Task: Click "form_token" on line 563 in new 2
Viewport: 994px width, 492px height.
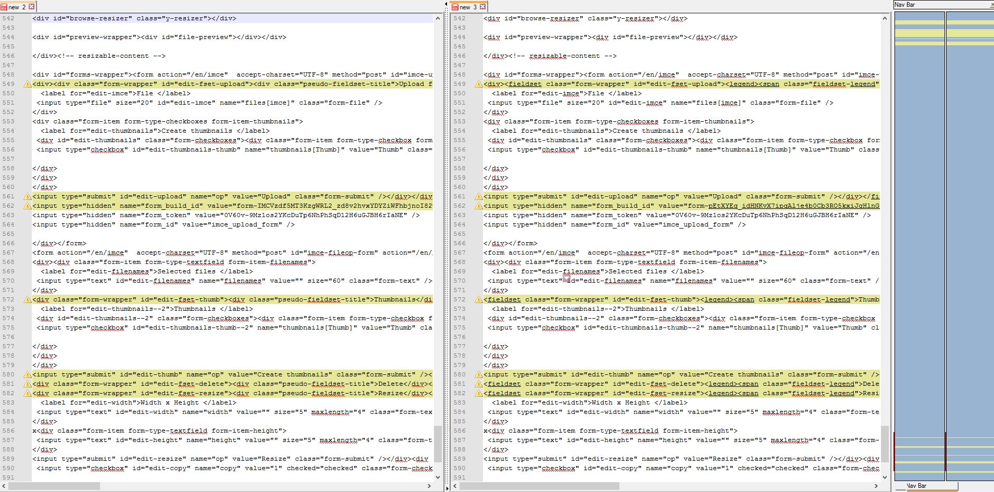Action: pos(166,215)
